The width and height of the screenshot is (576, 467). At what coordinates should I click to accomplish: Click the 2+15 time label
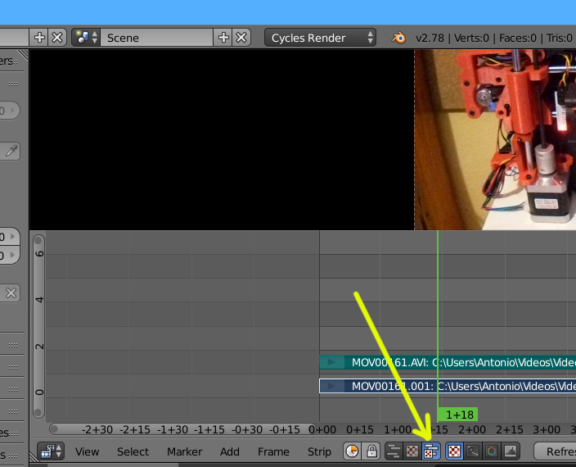click(509, 429)
